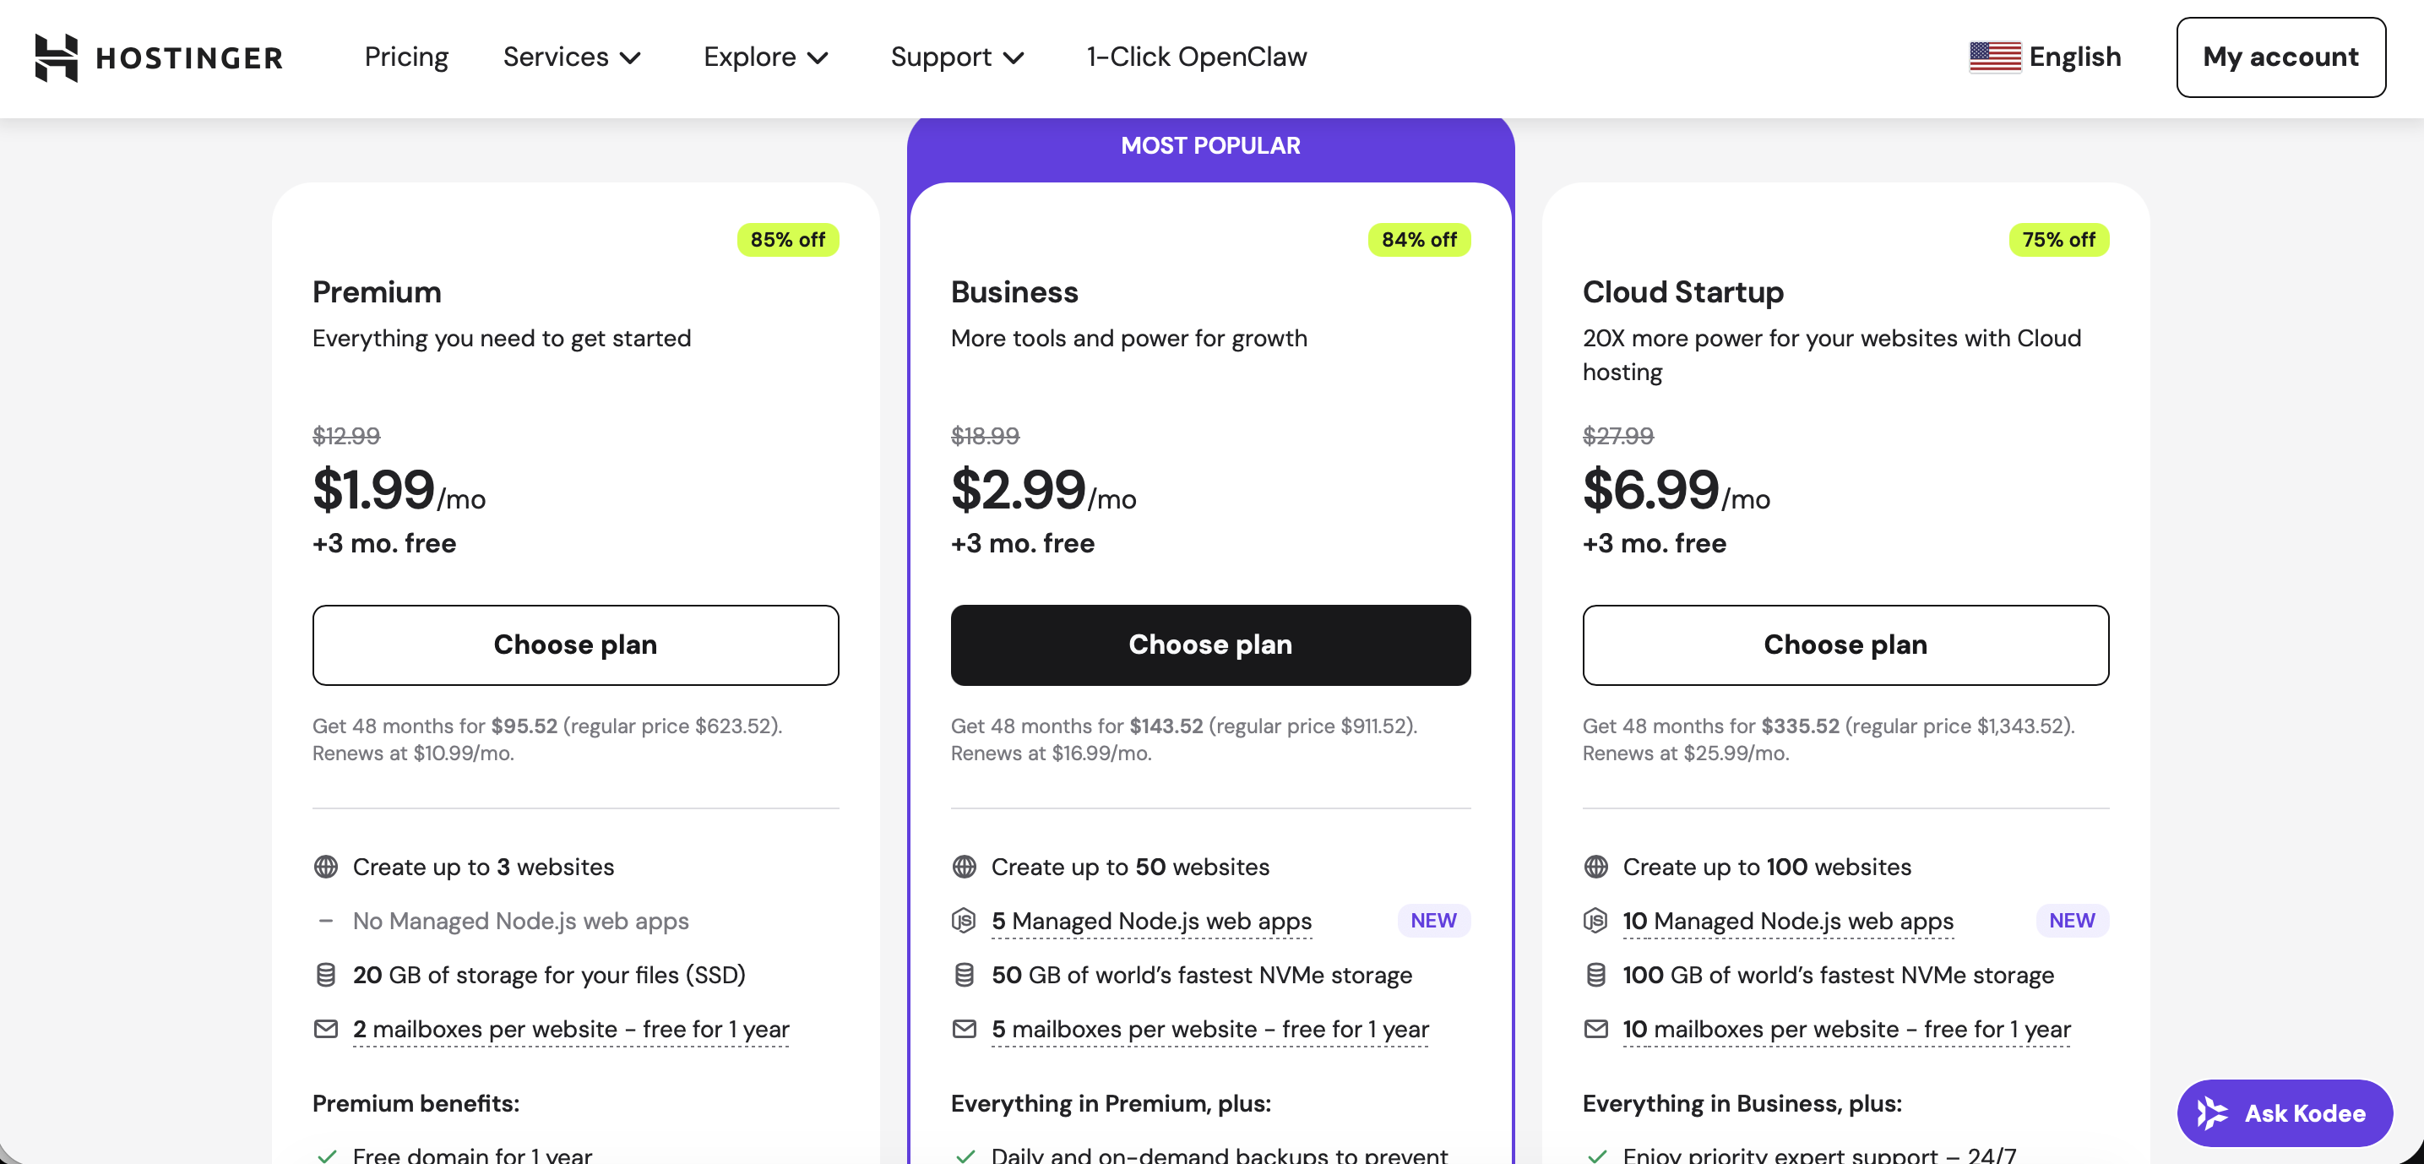2424x1164 pixels.
Task: Choose the Cloud Startup plan
Action: coord(1845,645)
